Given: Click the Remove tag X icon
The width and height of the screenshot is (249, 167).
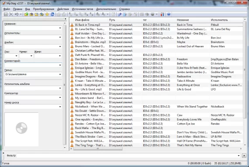Looking at the screenshot, I should pos(11,14).
